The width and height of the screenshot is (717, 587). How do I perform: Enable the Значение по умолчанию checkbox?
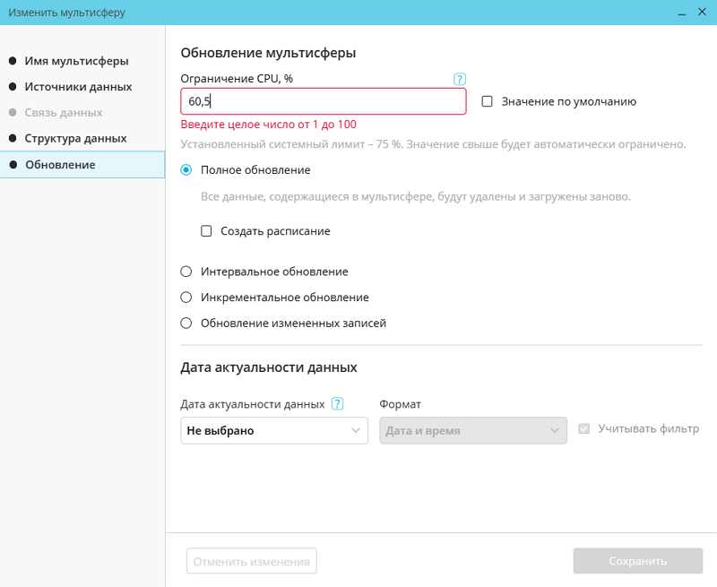pos(488,102)
